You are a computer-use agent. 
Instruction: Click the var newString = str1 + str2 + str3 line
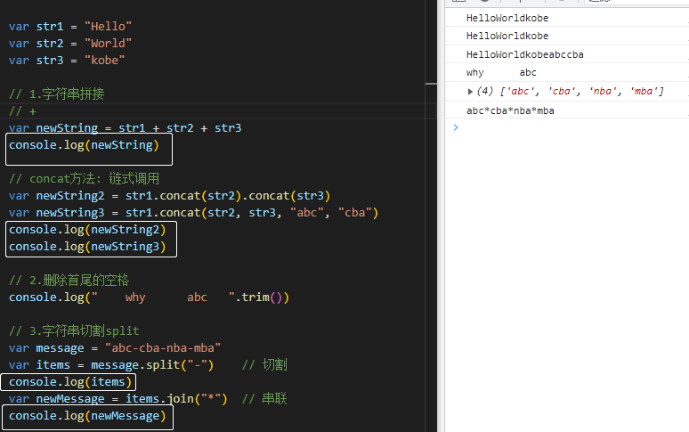click(125, 128)
